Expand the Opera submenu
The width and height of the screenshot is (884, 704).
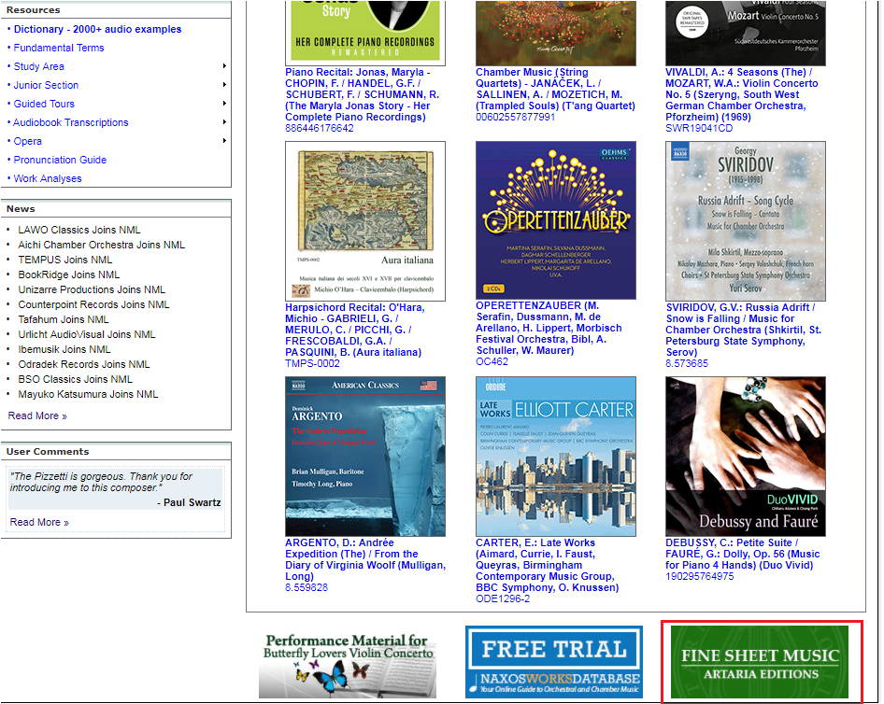pos(28,141)
